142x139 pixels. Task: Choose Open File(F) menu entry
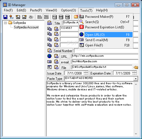point(106,45)
